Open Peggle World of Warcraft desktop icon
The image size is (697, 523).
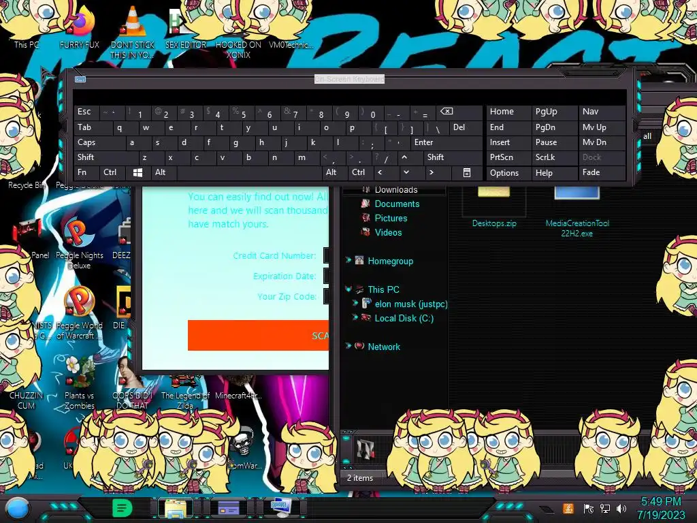click(79, 313)
